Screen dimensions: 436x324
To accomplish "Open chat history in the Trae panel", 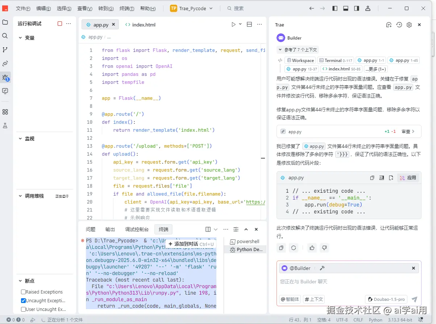I will pyautogui.click(x=399, y=25).
